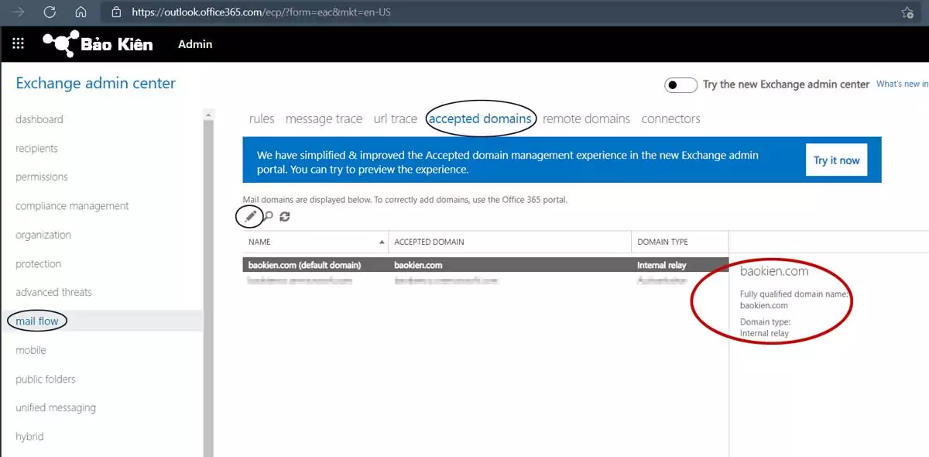Open compliance management in the sidebar
Viewport: 929px width, 457px height.
click(x=72, y=206)
